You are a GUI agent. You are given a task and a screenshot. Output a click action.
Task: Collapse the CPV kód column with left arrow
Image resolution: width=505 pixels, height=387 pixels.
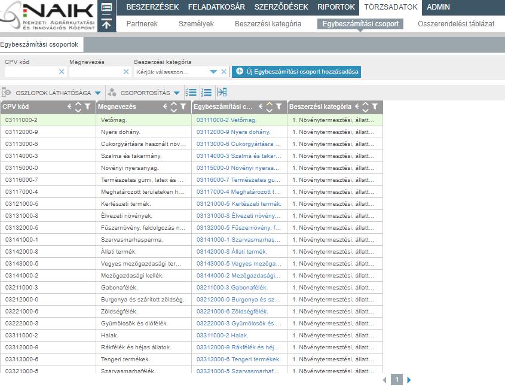coord(69,106)
